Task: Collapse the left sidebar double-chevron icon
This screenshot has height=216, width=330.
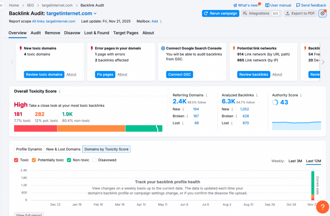Action: tap(1, 5)
